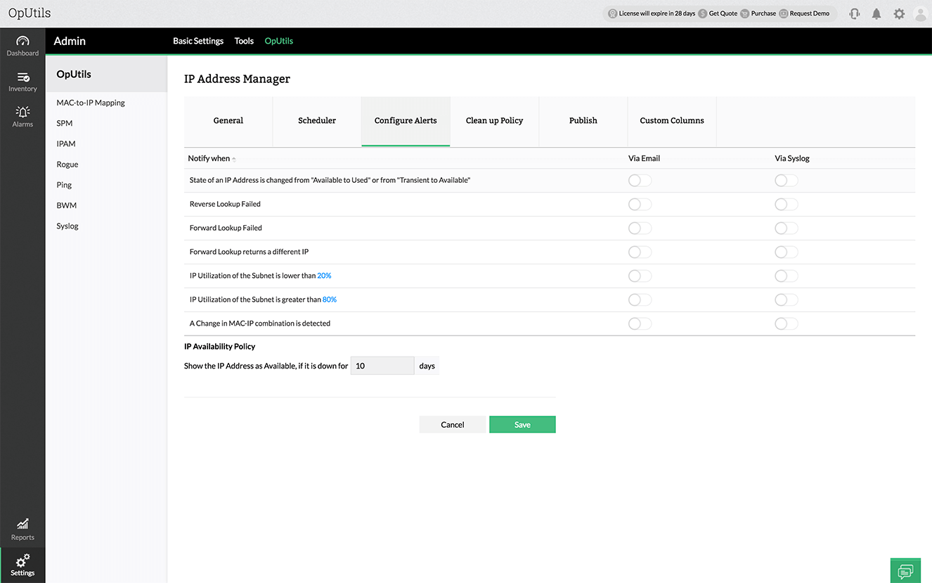Screen dimensions: 932x583
Task: Switch to the Clean up Policy tab
Action: tap(494, 120)
